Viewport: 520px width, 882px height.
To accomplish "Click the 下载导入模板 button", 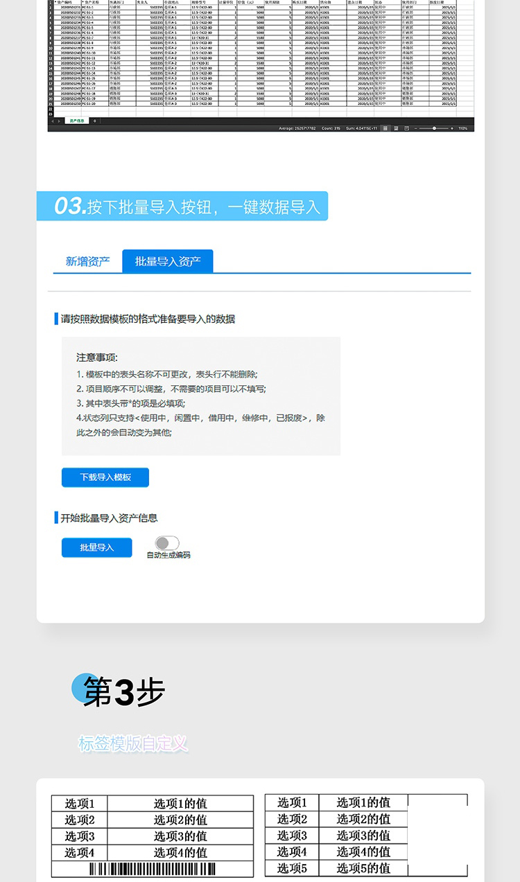I will 105,477.
